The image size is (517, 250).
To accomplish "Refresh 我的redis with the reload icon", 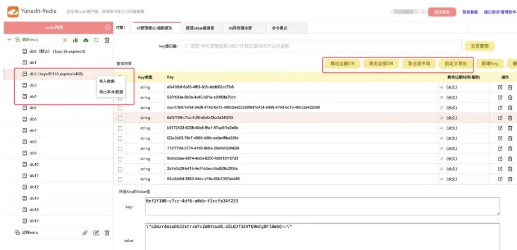I will point(96,40).
